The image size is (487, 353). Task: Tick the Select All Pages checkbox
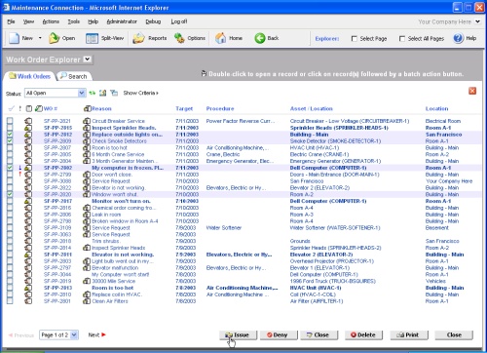pos(402,39)
